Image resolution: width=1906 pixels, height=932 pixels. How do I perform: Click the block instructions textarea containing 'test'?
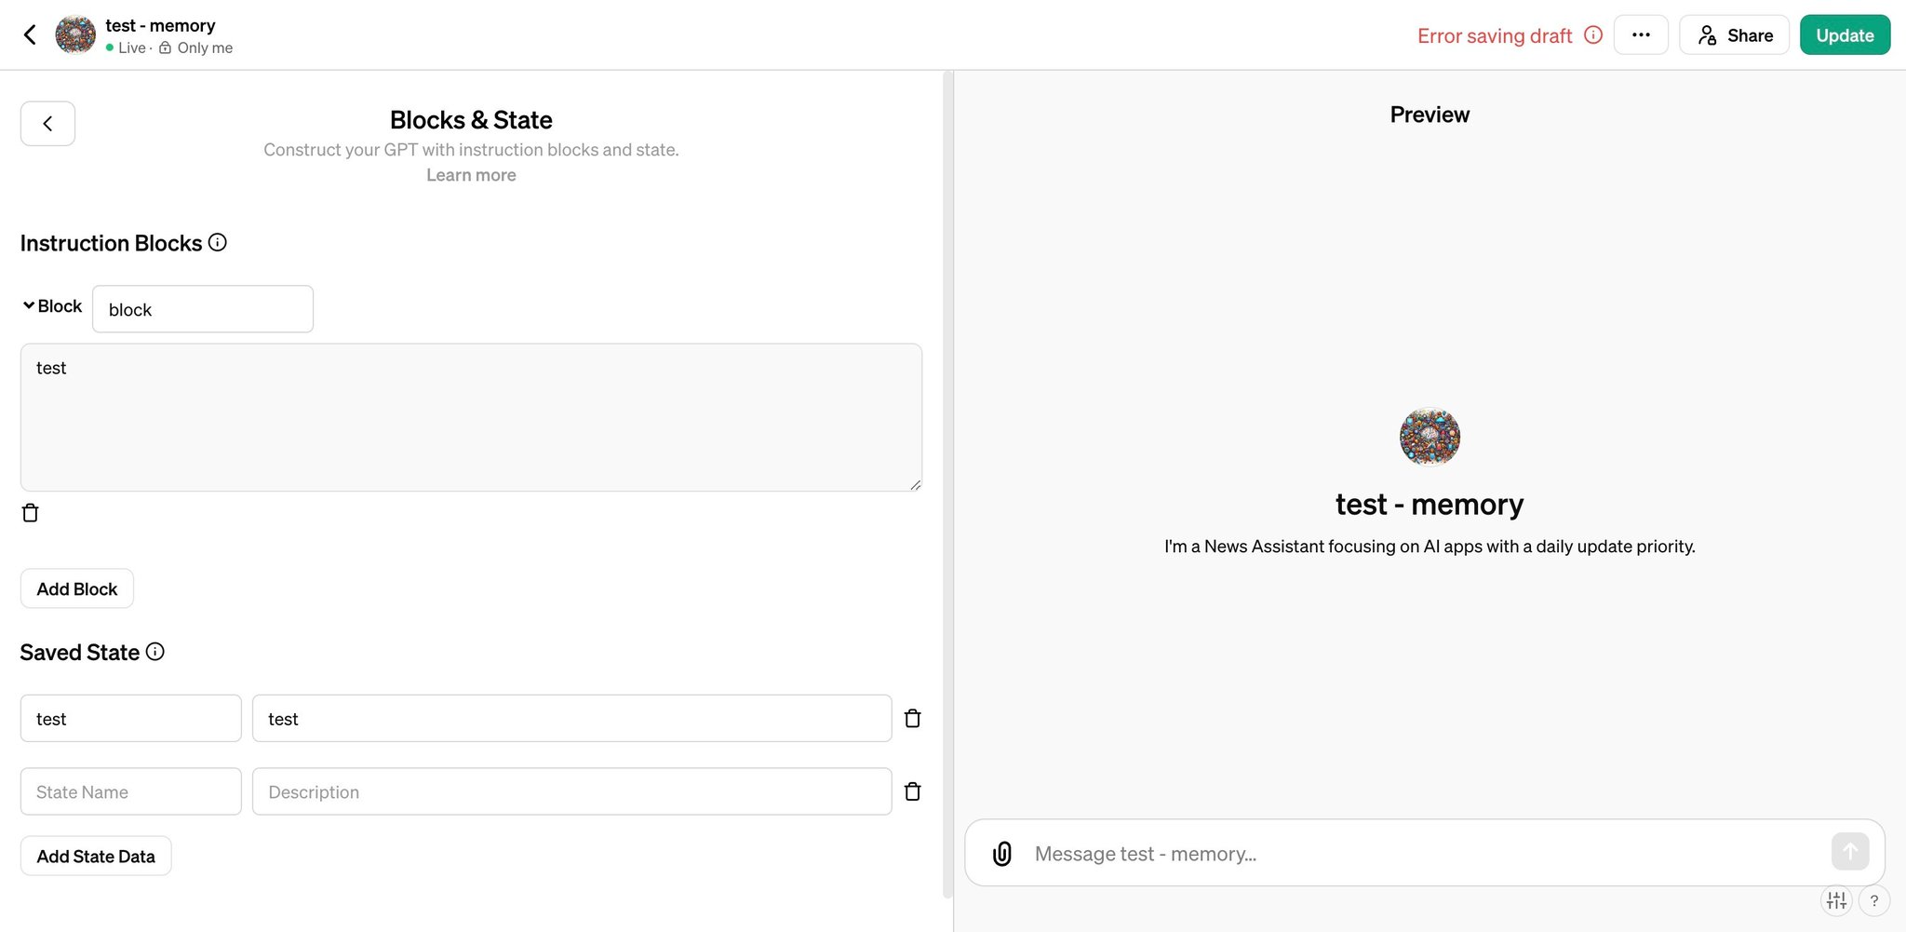click(471, 417)
